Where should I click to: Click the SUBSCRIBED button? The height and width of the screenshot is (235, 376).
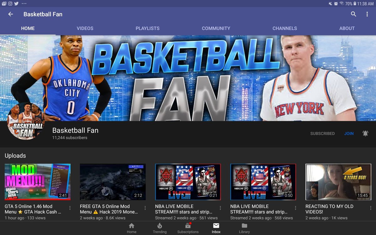pyautogui.click(x=322, y=133)
